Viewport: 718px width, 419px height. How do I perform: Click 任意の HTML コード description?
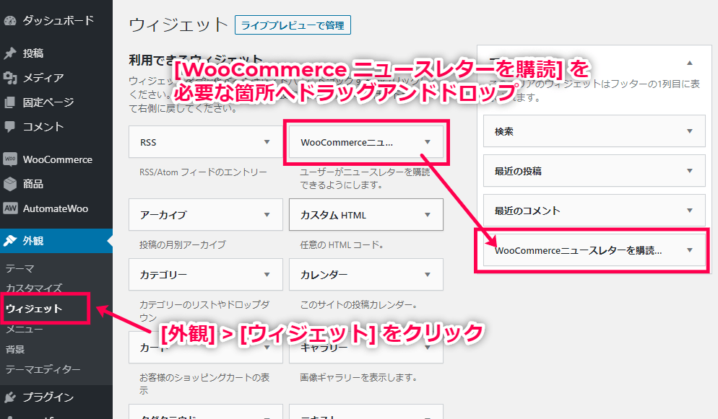(x=342, y=245)
